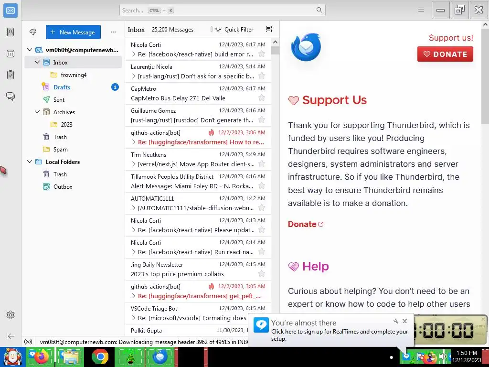Open Firefox from the taskbar

tap(40, 356)
